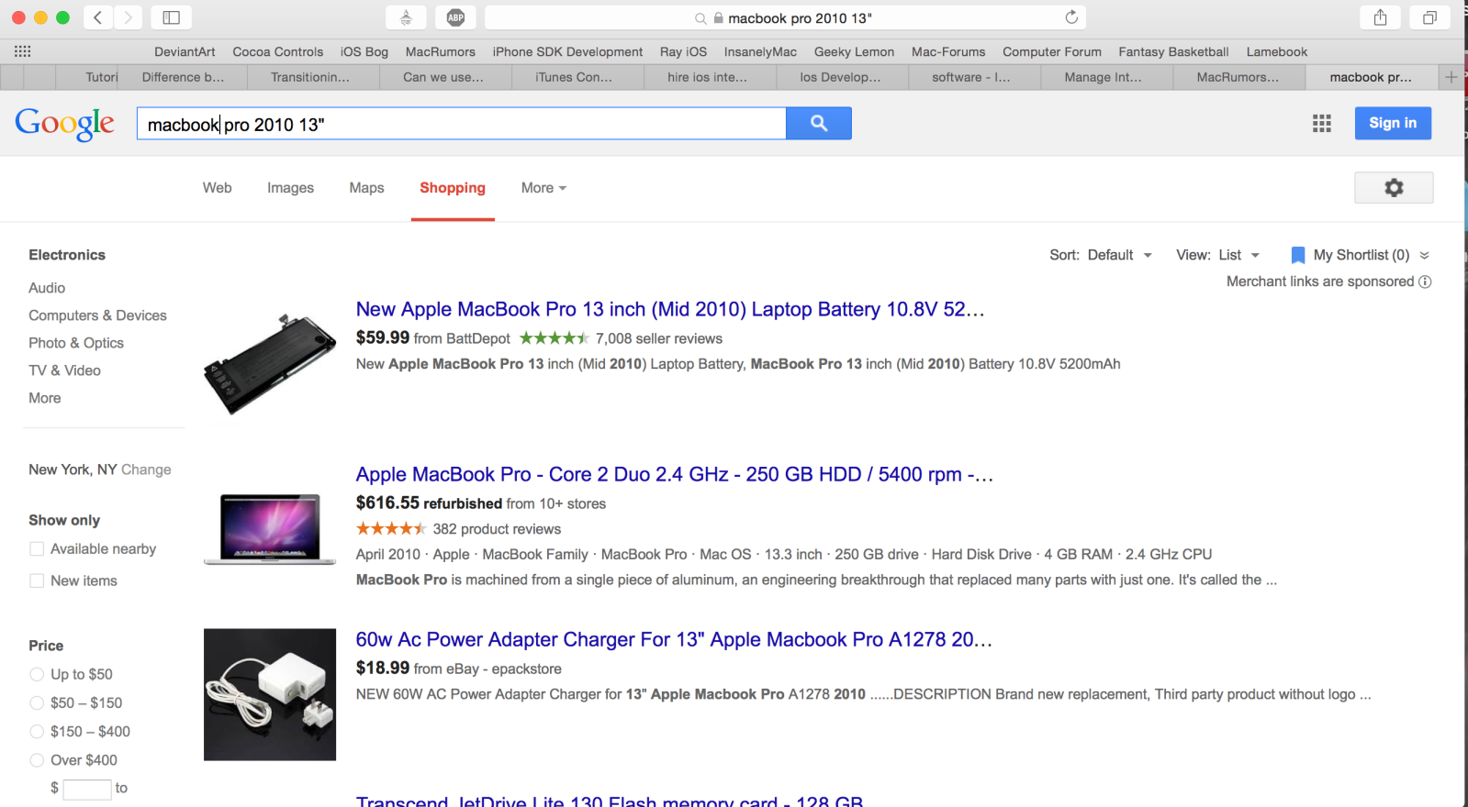Click the blue search magnifier button
Viewport: 1468px width, 807px height.
tap(819, 123)
